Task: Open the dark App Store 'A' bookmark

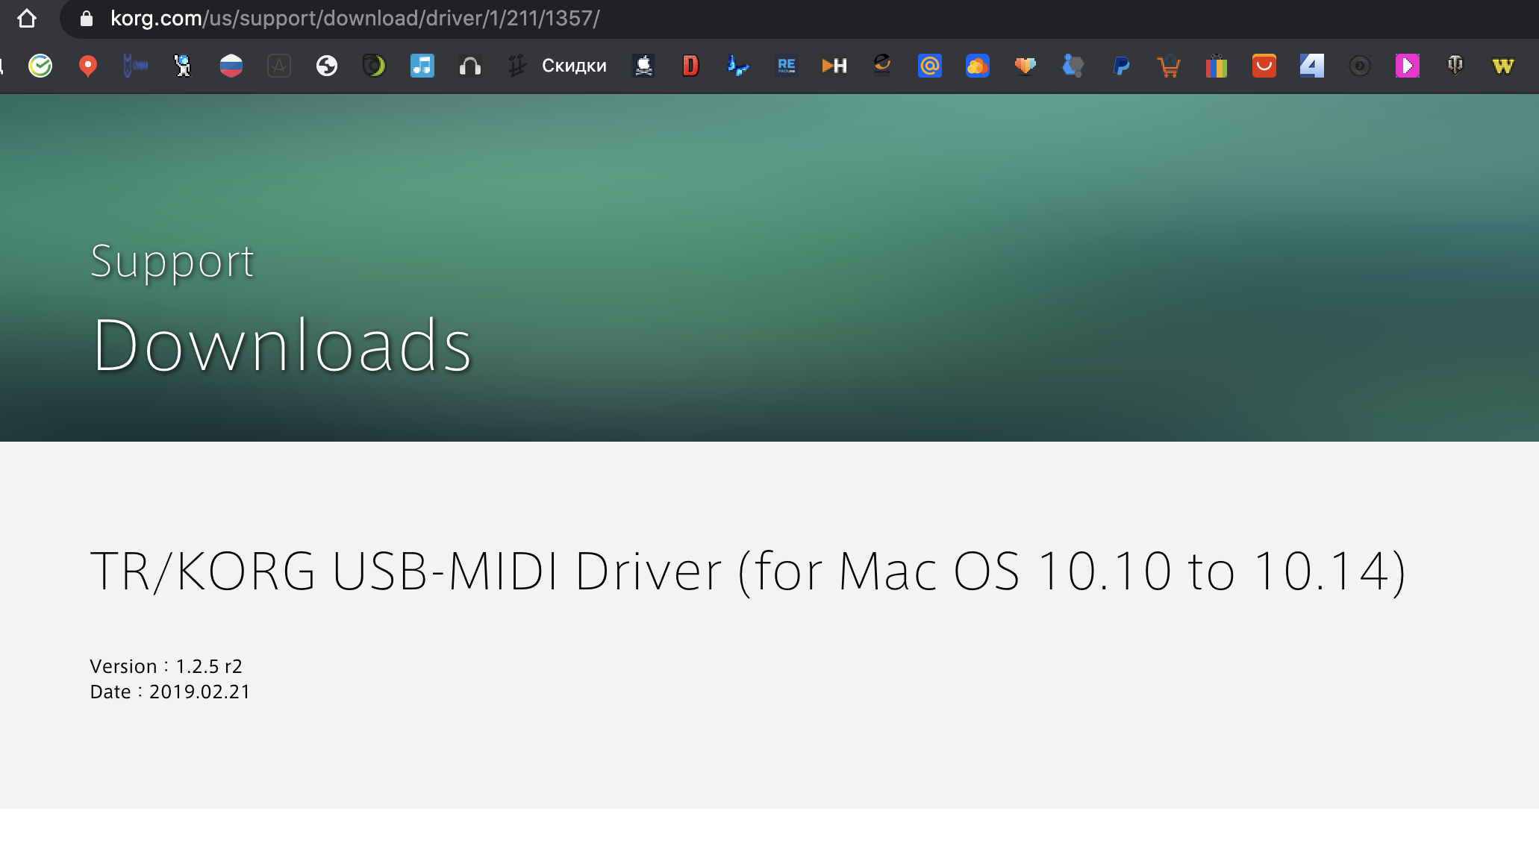Action: pos(279,66)
